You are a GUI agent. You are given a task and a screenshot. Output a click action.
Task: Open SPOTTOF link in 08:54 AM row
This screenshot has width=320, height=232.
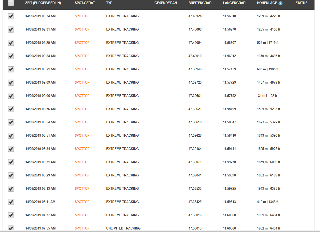[x=82, y=122]
